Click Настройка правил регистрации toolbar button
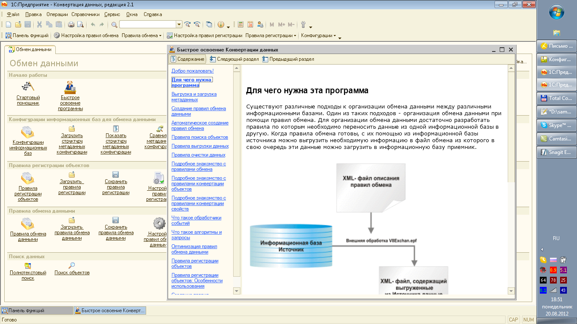The image size is (577, 324). point(204,36)
